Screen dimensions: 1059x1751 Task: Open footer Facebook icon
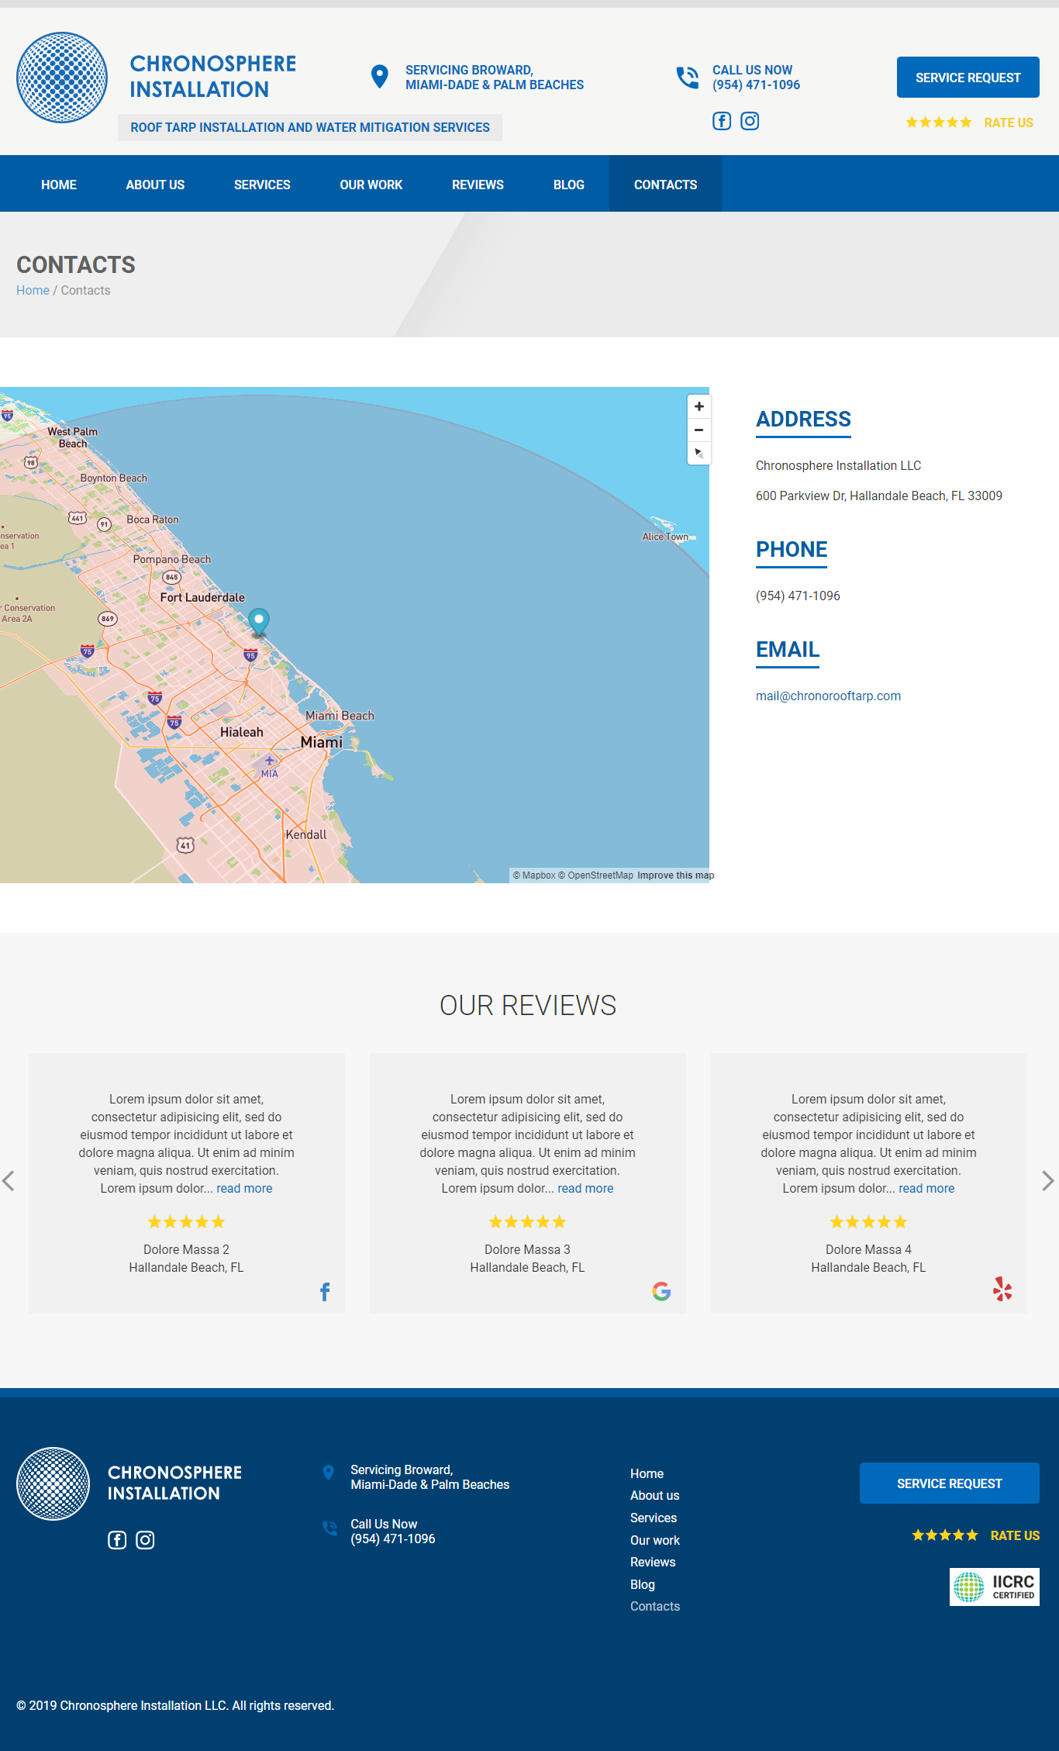[117, 1540]
